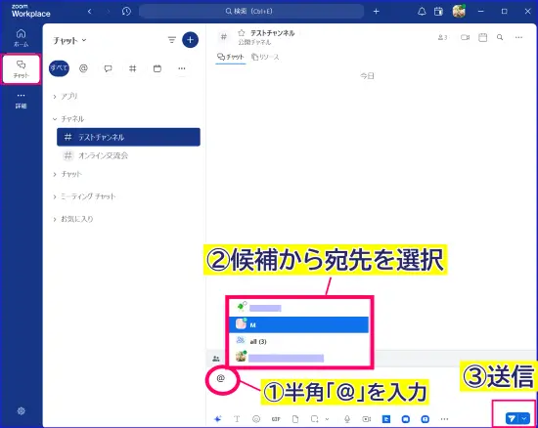Open the emoji picker in message toolbar
The height and width of the screenshot is (428, 538).
coord(256,419)
